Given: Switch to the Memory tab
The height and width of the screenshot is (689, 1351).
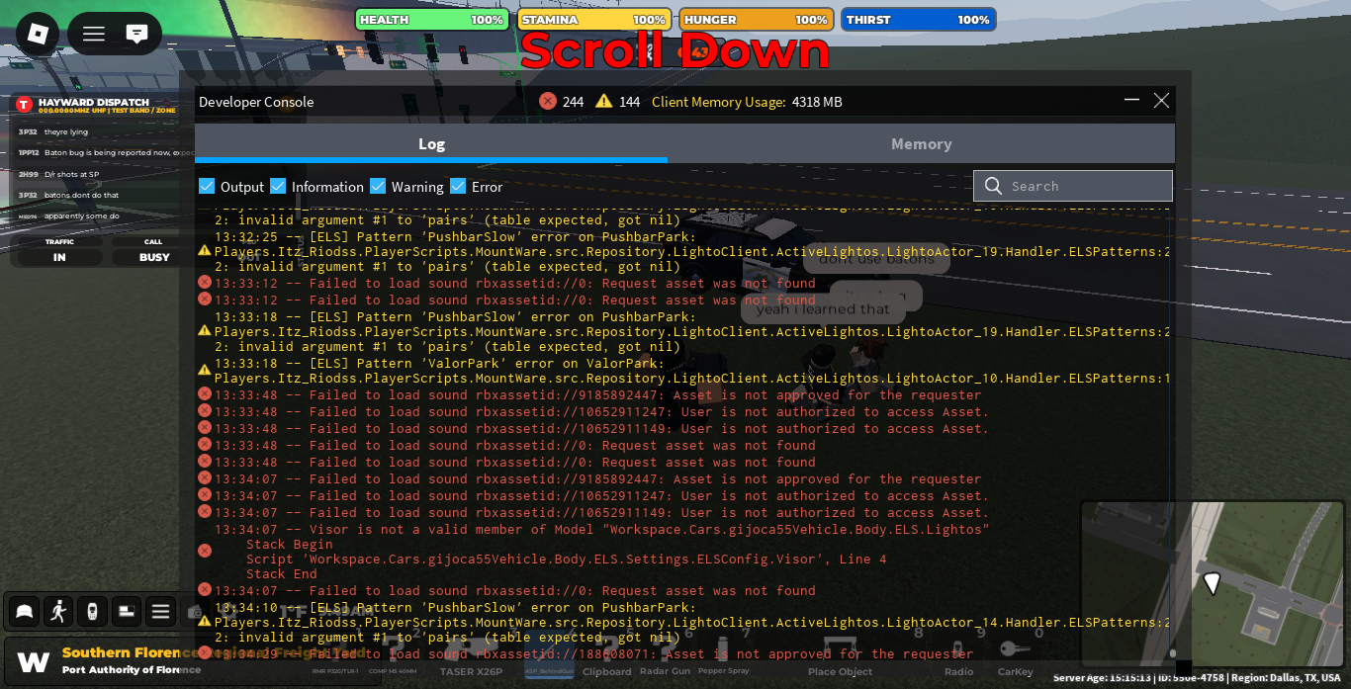Looking at the screenshot, I should (x=921, y=143).
